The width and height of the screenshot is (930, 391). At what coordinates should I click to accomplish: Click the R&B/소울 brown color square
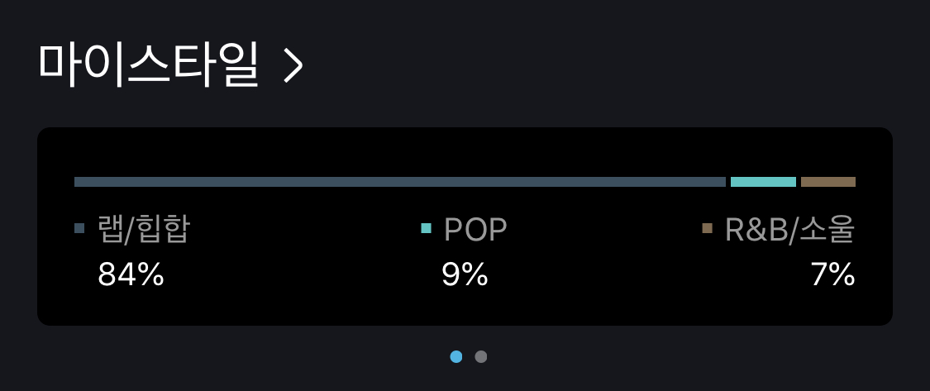(707, 228)
